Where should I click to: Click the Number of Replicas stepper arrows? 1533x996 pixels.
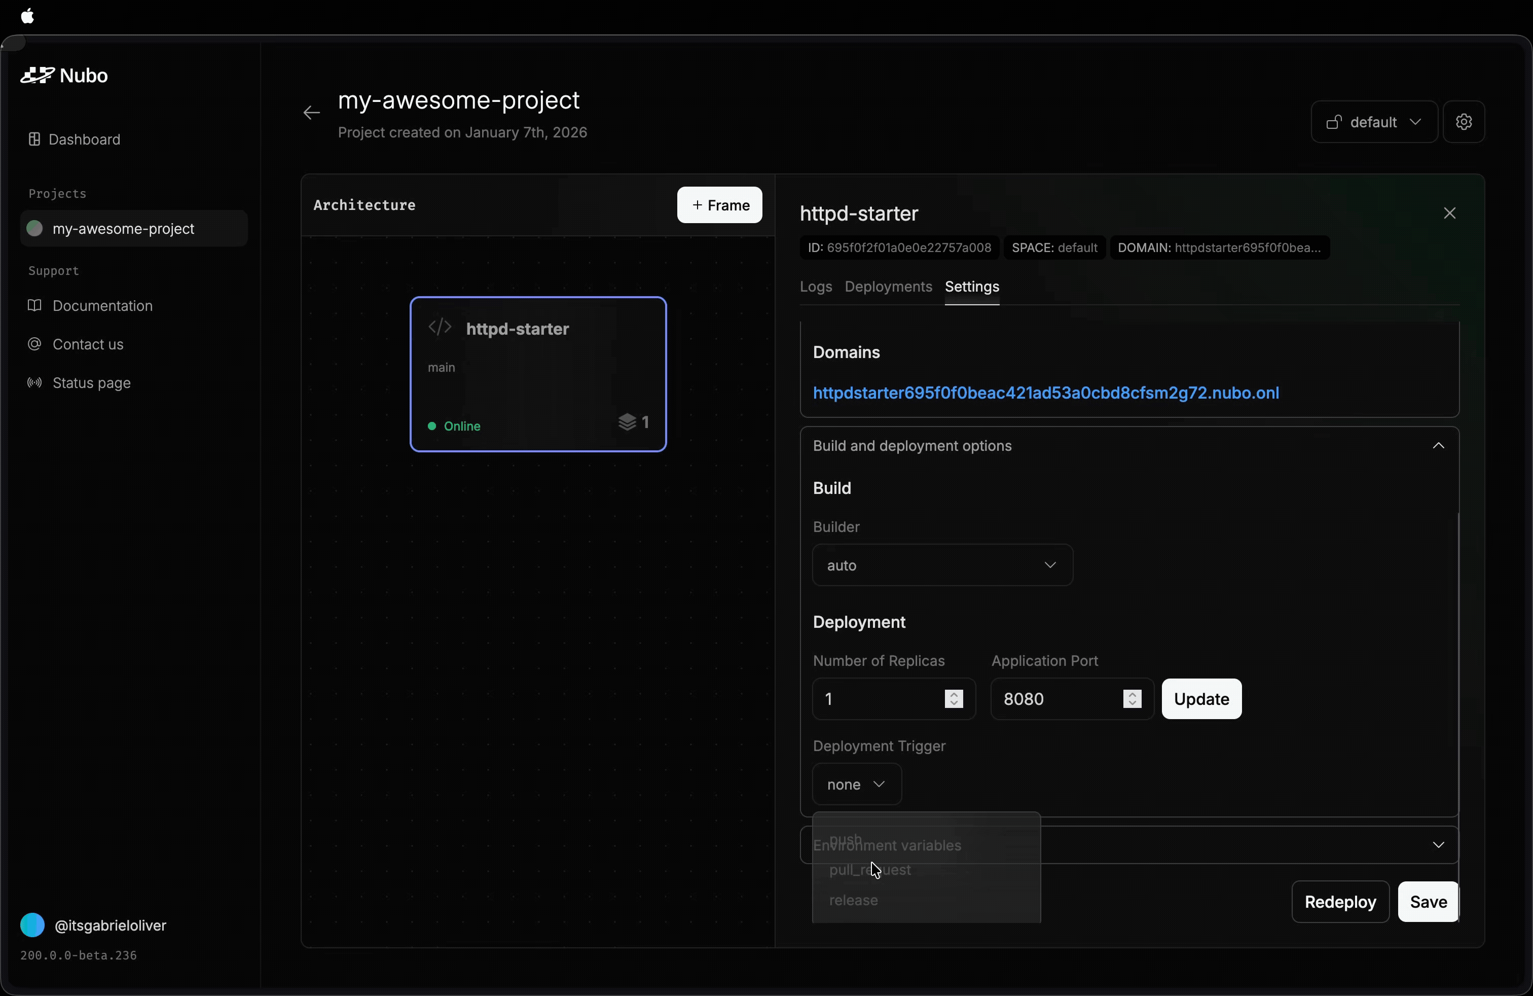click(x=953, y=699)
